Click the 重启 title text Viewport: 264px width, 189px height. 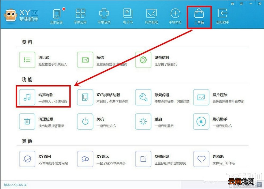click(158, 119)
